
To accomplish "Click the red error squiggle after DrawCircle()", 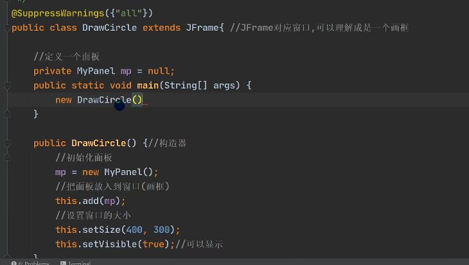I will [x=145, y=104].
